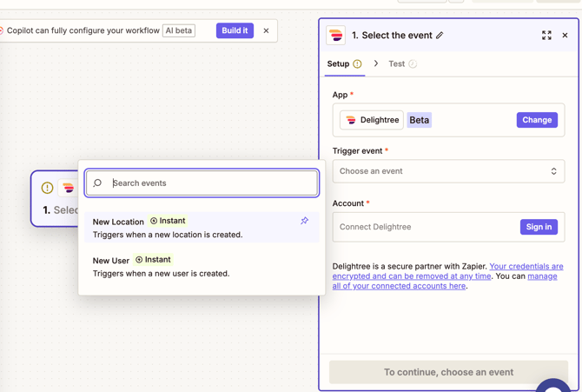Open the Trigger event dropdown
Screen dimensions: 582x392
[448, 171]
